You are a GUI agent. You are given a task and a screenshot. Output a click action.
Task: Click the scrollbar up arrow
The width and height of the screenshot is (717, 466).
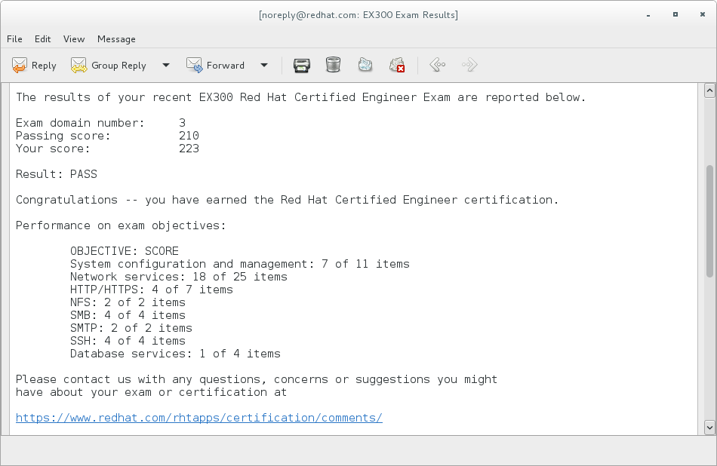(x=709, y=90)
